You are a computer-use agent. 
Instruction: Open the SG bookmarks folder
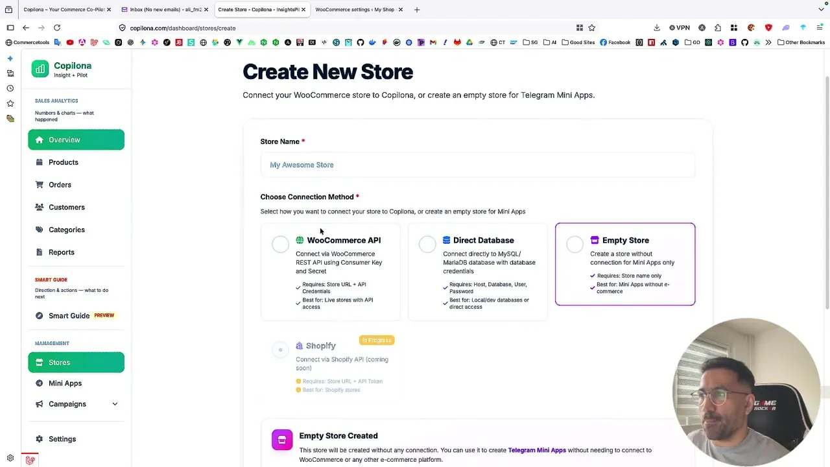(531, 43)
